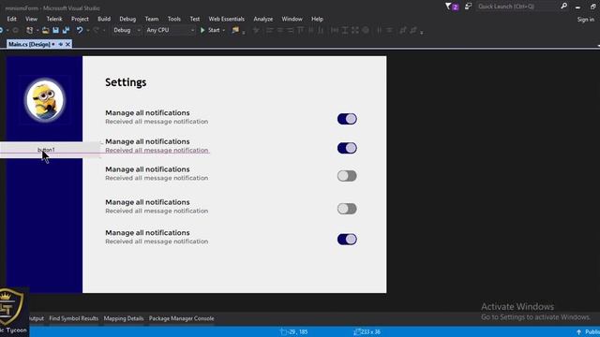This screenshot has width=600, height=337.
Task: Open the Find Symbol Results tab
Action: pos(74,318)
